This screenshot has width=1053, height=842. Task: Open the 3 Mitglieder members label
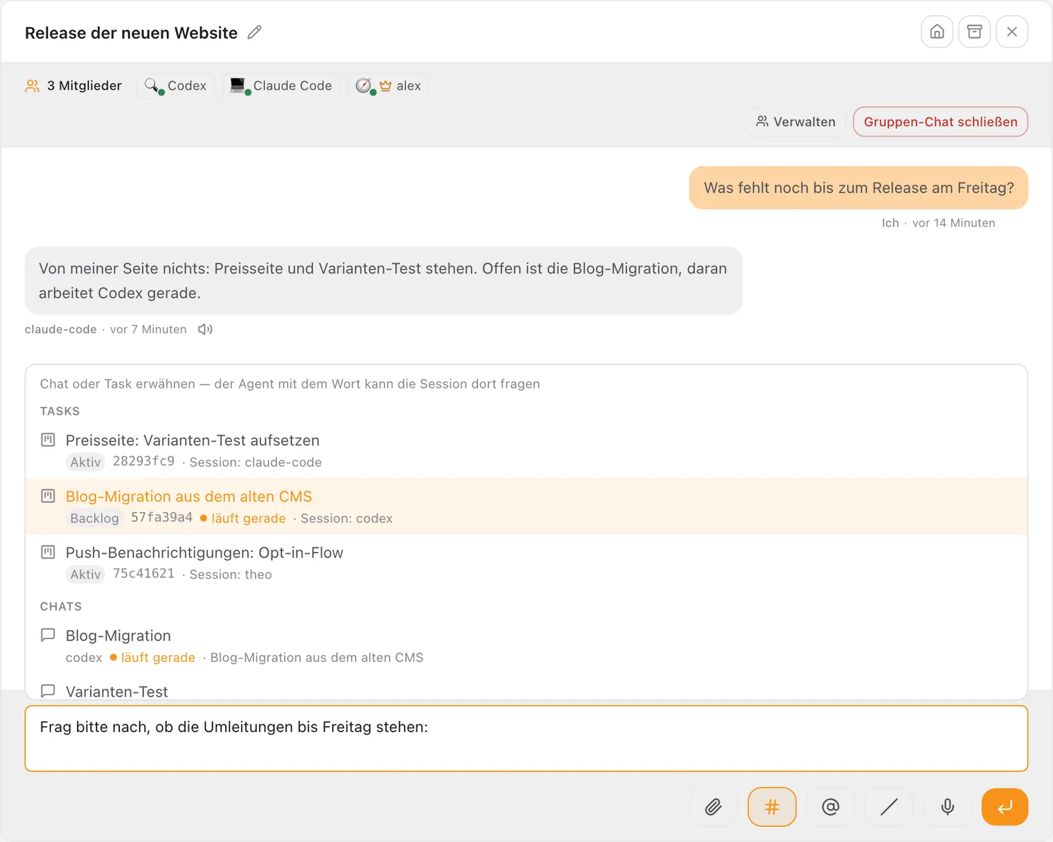coord(73,86)
